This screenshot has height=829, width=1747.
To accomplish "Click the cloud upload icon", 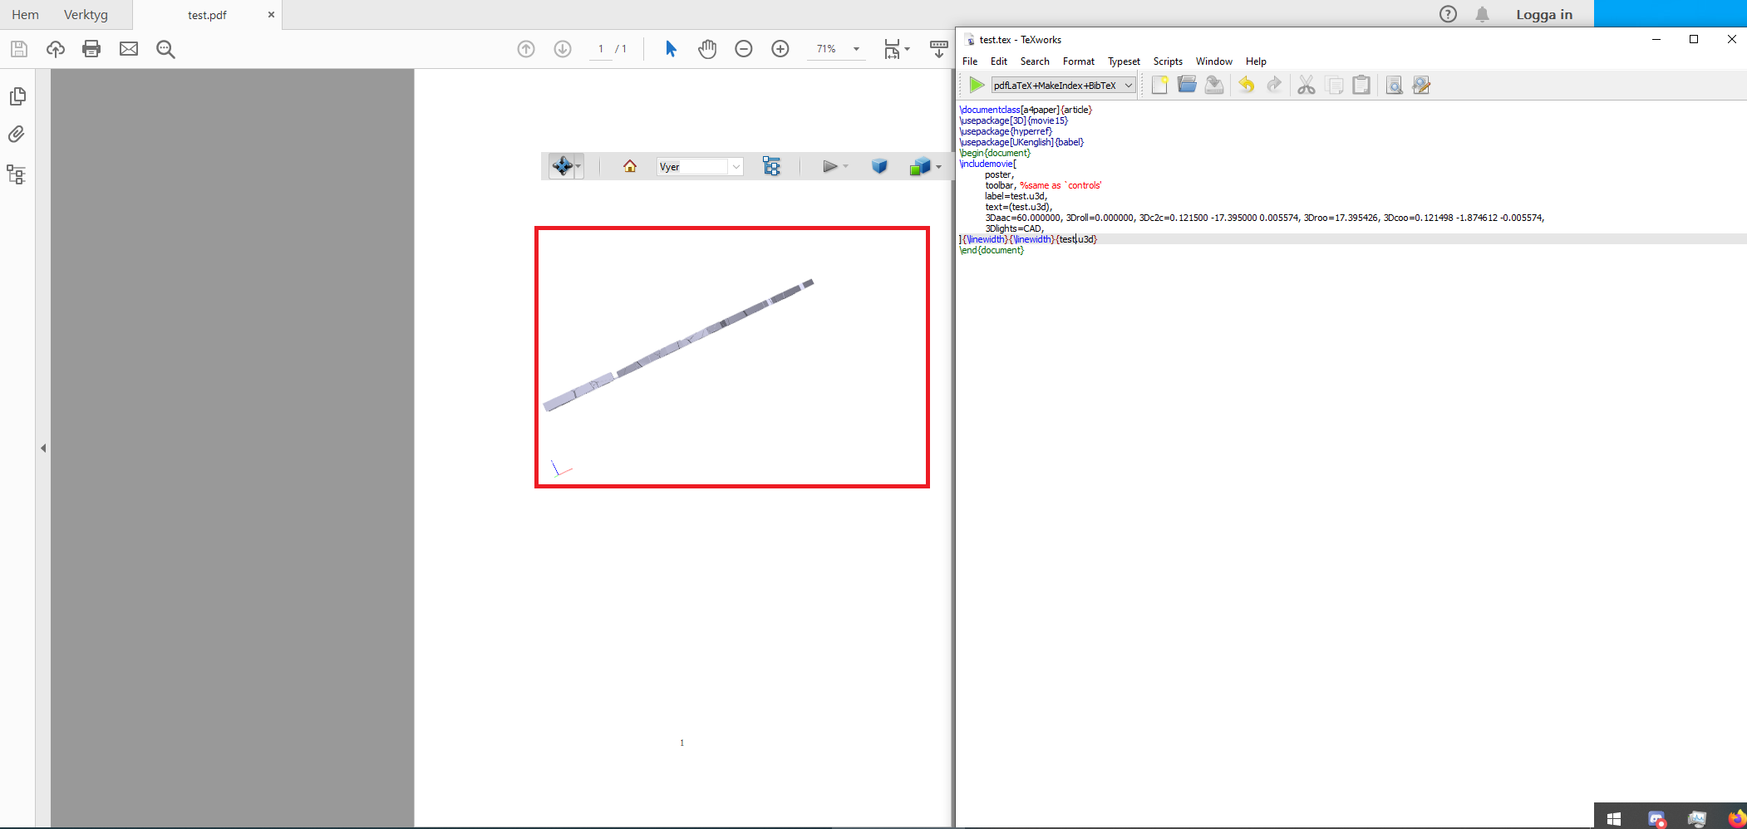I will (56, 49).
